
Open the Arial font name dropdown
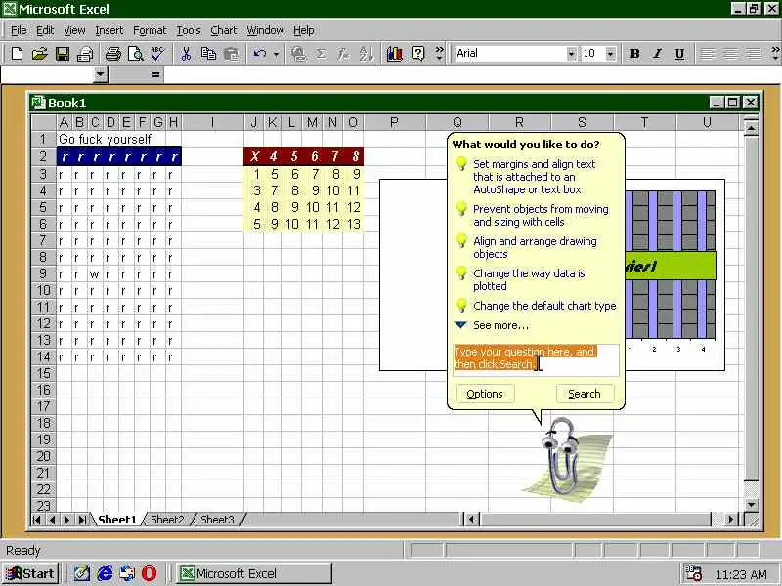coord(571,54)
